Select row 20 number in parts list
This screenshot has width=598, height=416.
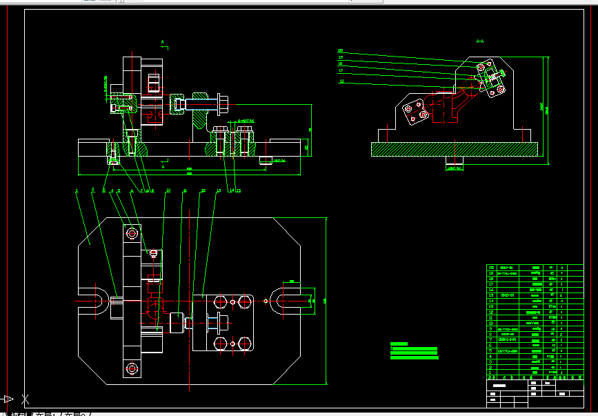tap(490, 268)
